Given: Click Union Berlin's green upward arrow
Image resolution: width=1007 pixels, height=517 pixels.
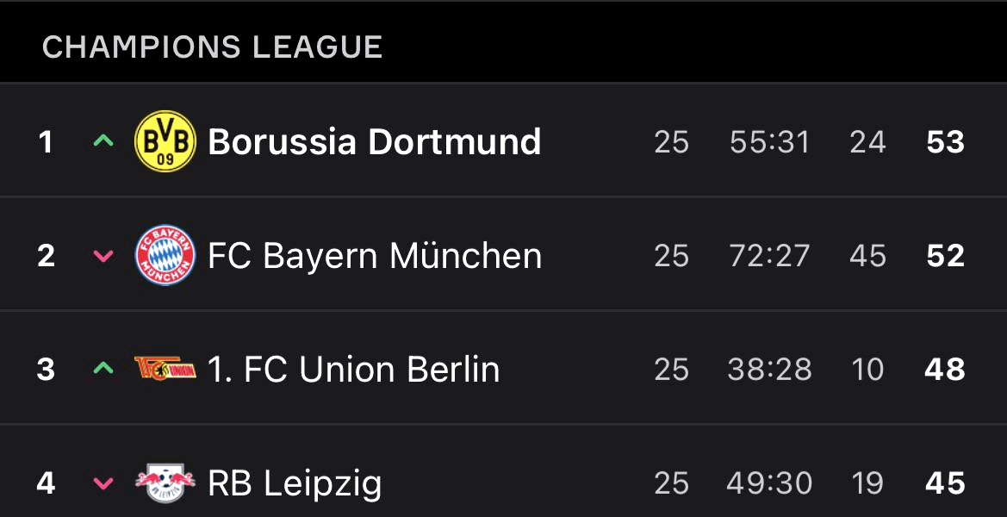Looking at the screenshot, I should coord(103,369).
